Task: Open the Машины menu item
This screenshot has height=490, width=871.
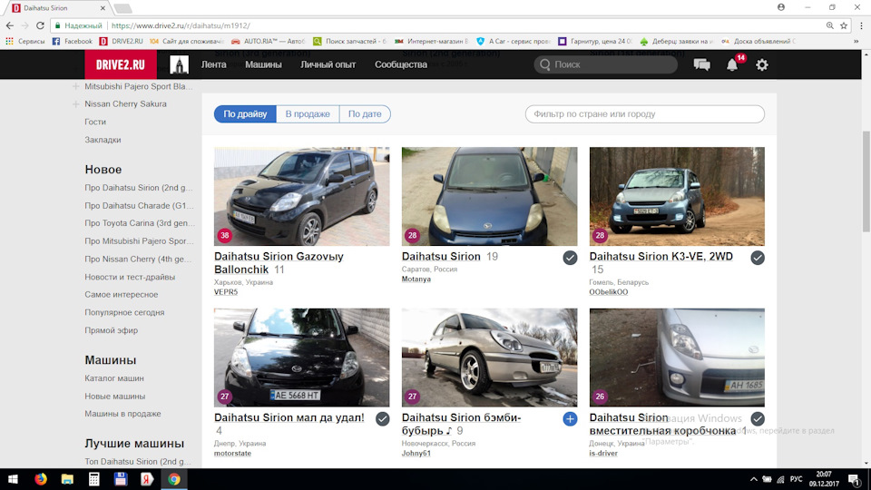Action: tap(263, 64)
